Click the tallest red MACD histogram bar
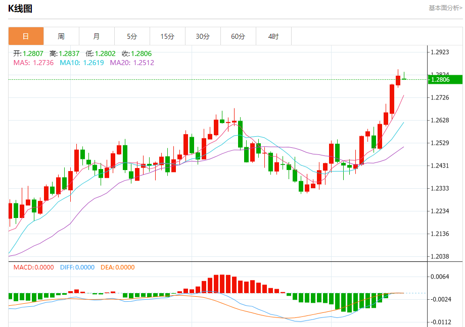This screenshot has width=465, height=327. click(x=222, y=284)
